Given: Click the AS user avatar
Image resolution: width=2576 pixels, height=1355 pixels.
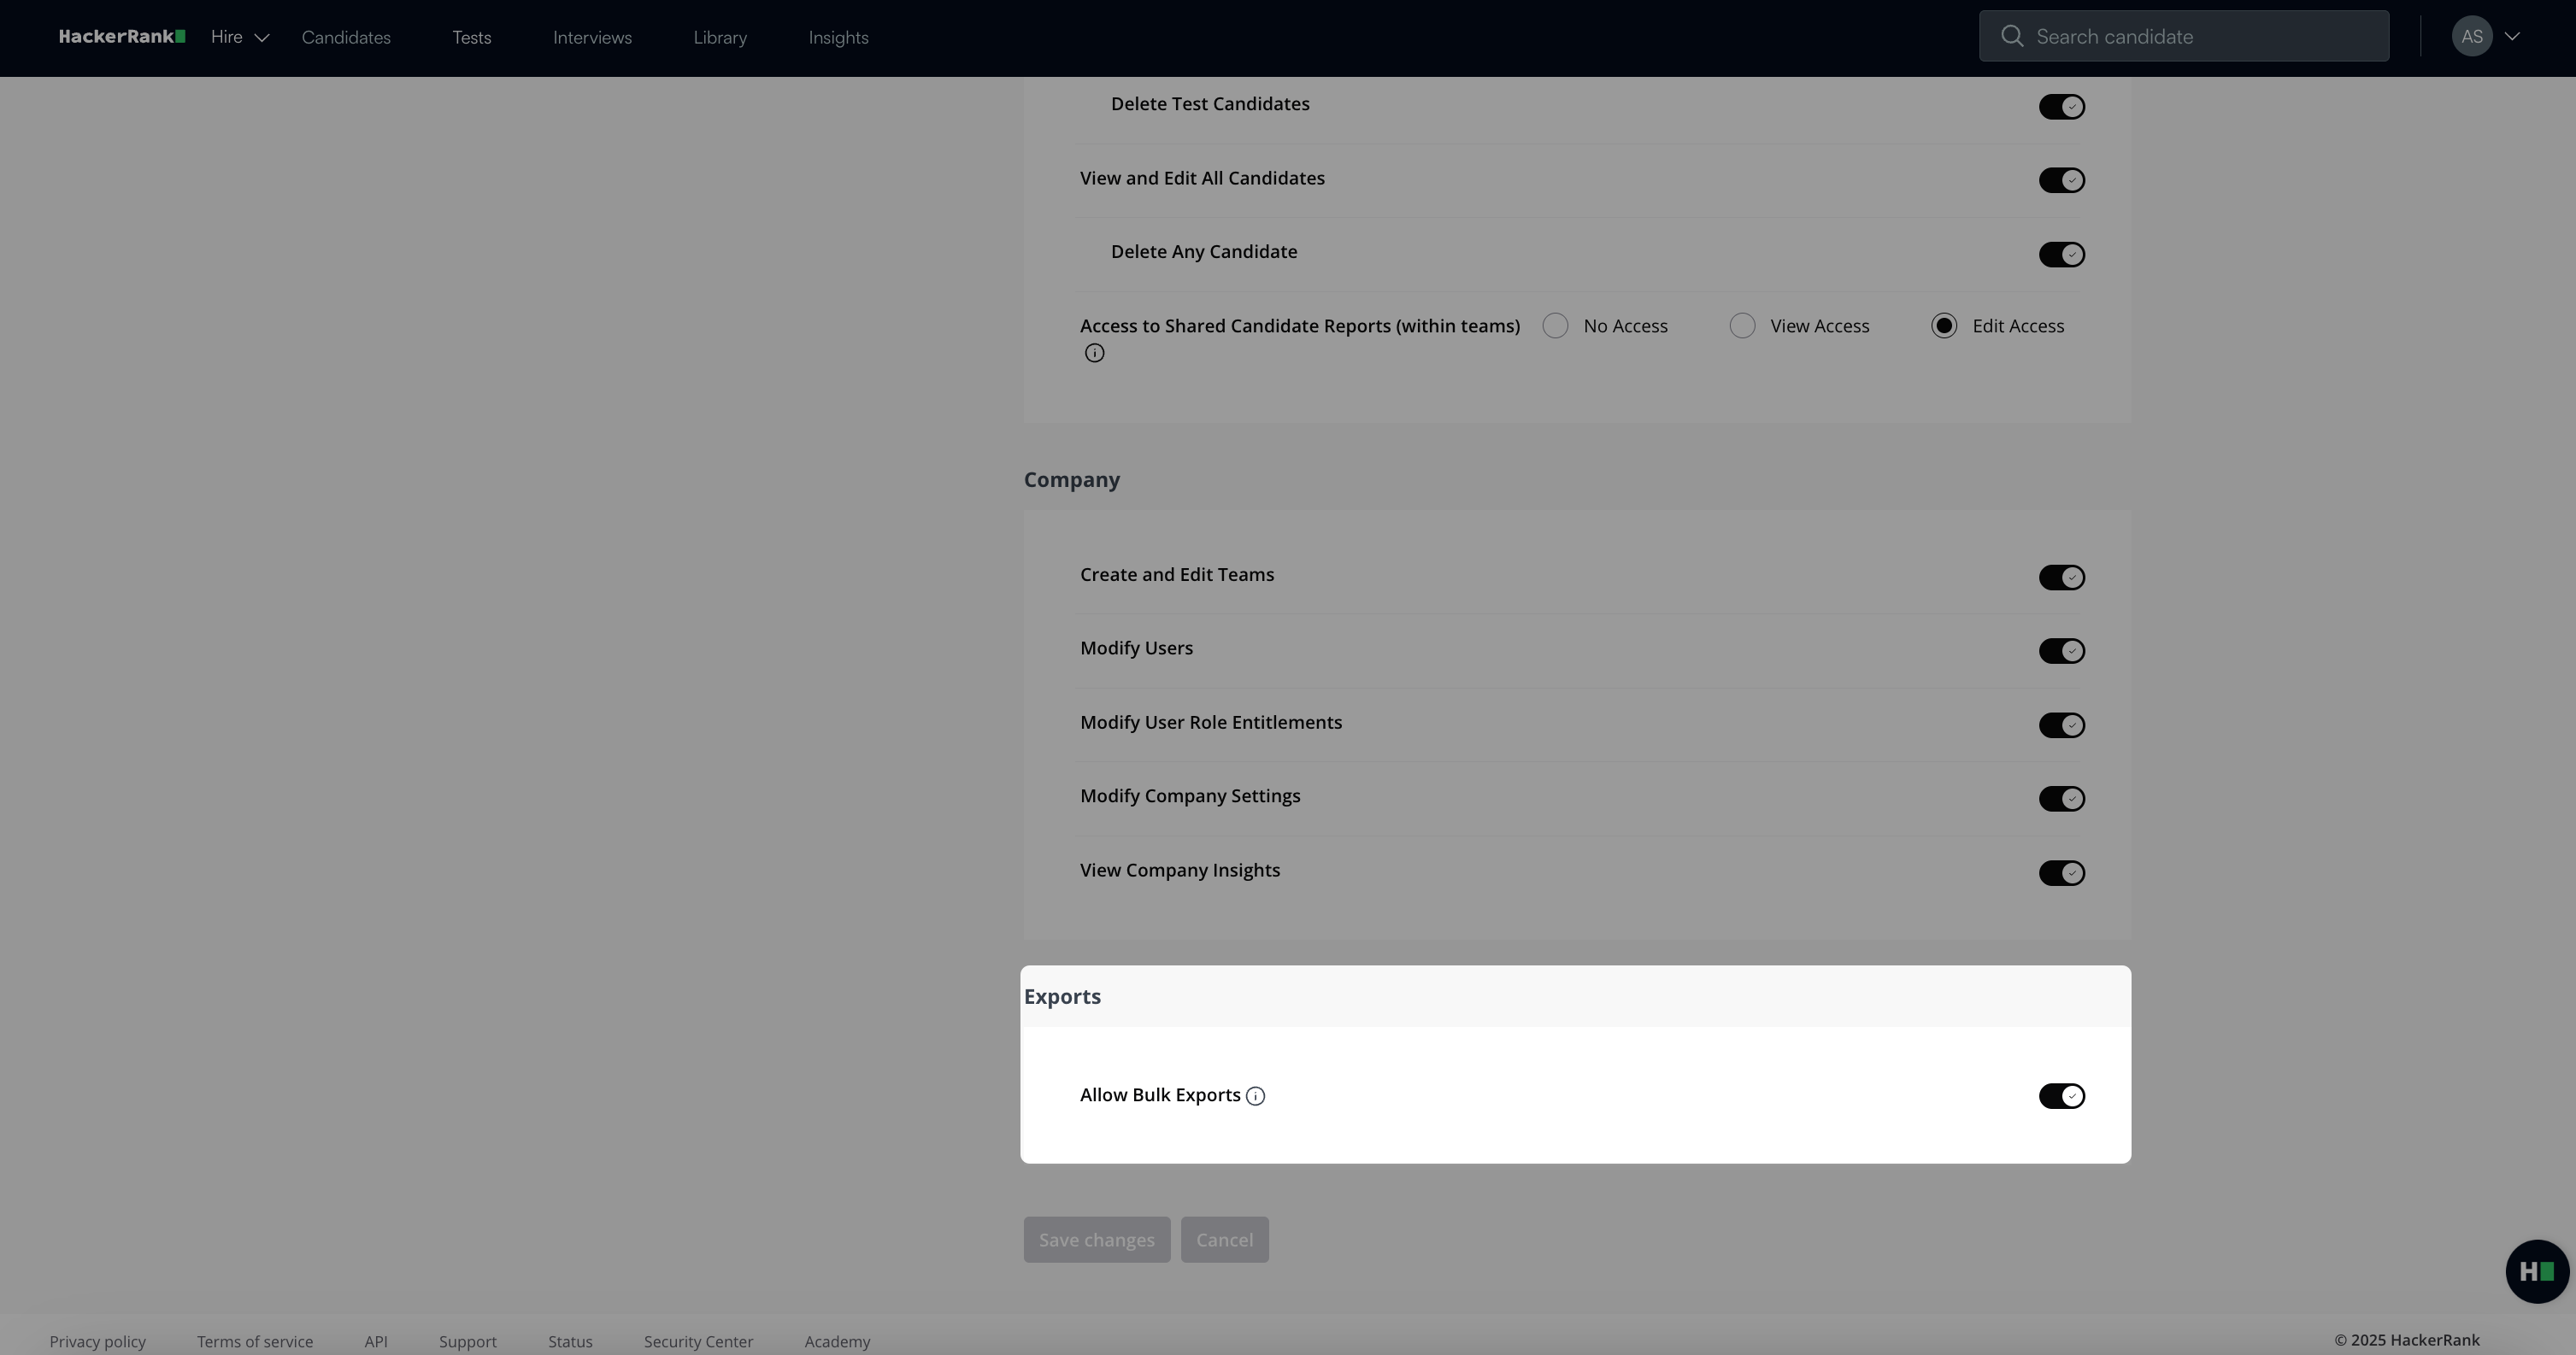Looking at the screenshot, I should [x=2471, y=37].
